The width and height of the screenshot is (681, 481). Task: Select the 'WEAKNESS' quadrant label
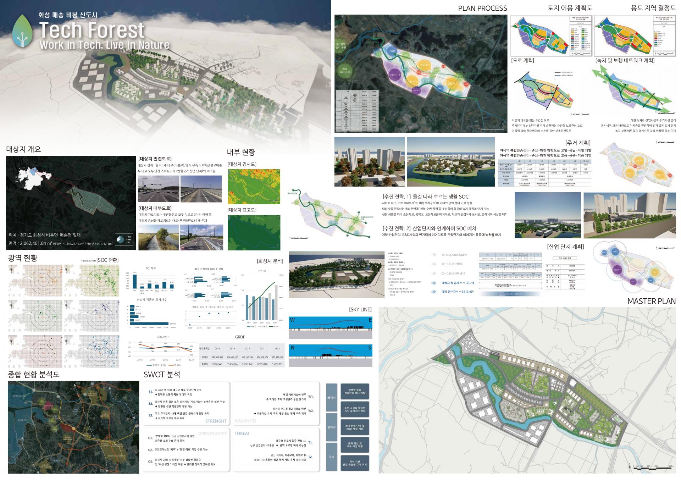click(x=245, y=421)
